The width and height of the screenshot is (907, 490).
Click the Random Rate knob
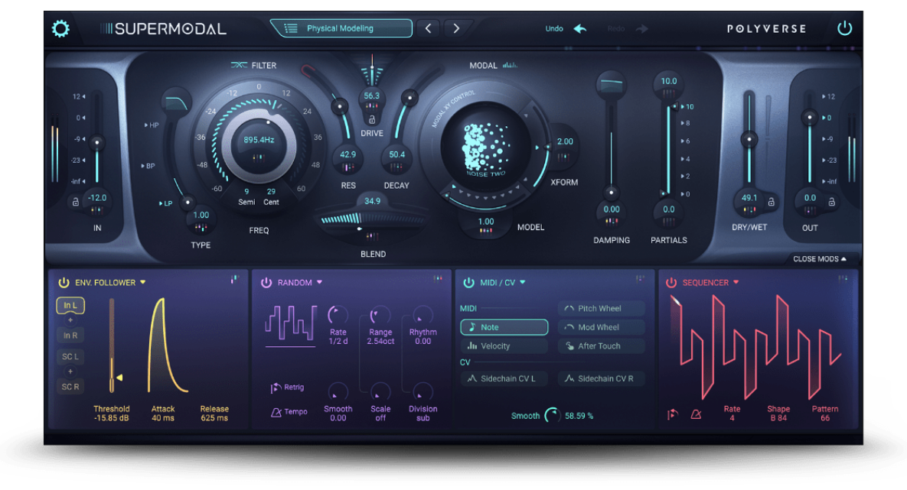point(338,315)
